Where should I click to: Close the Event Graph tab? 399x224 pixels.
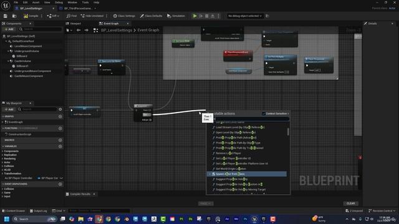click(128, 24)
